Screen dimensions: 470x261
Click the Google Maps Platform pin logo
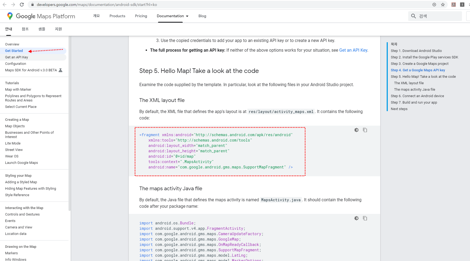coord(10,16)
